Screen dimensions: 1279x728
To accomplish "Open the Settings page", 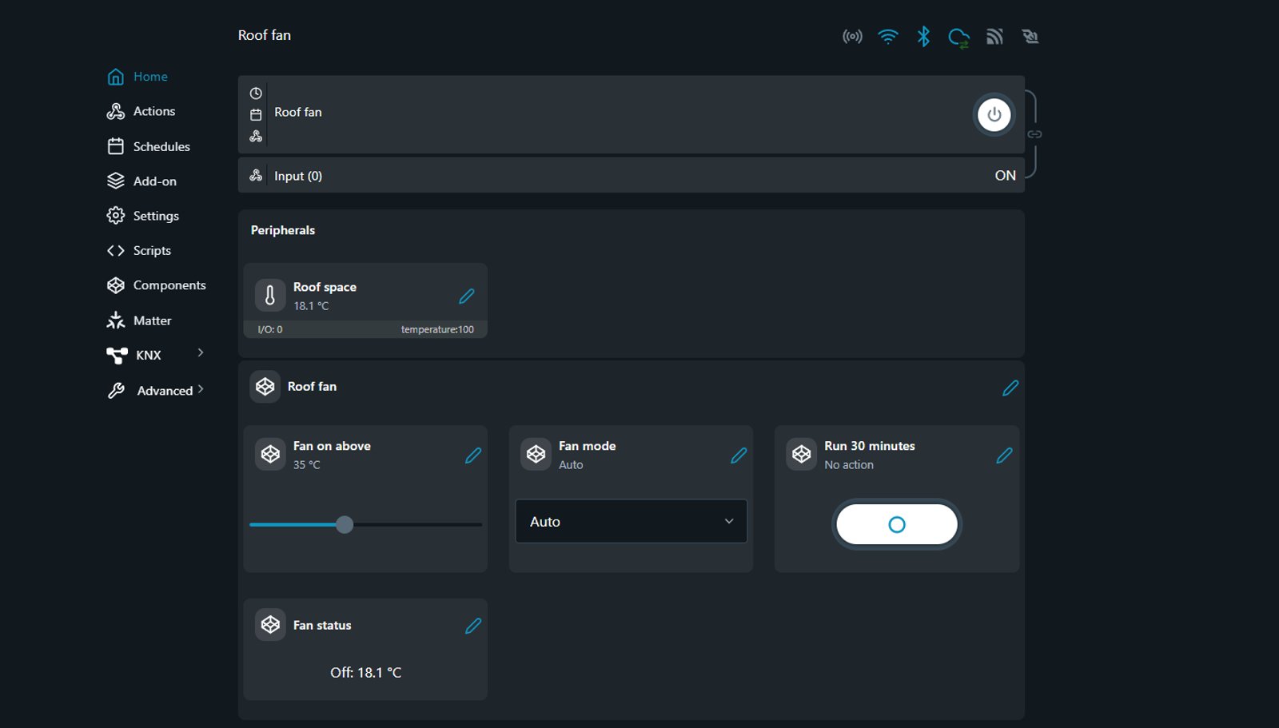I will coord(143,216).
